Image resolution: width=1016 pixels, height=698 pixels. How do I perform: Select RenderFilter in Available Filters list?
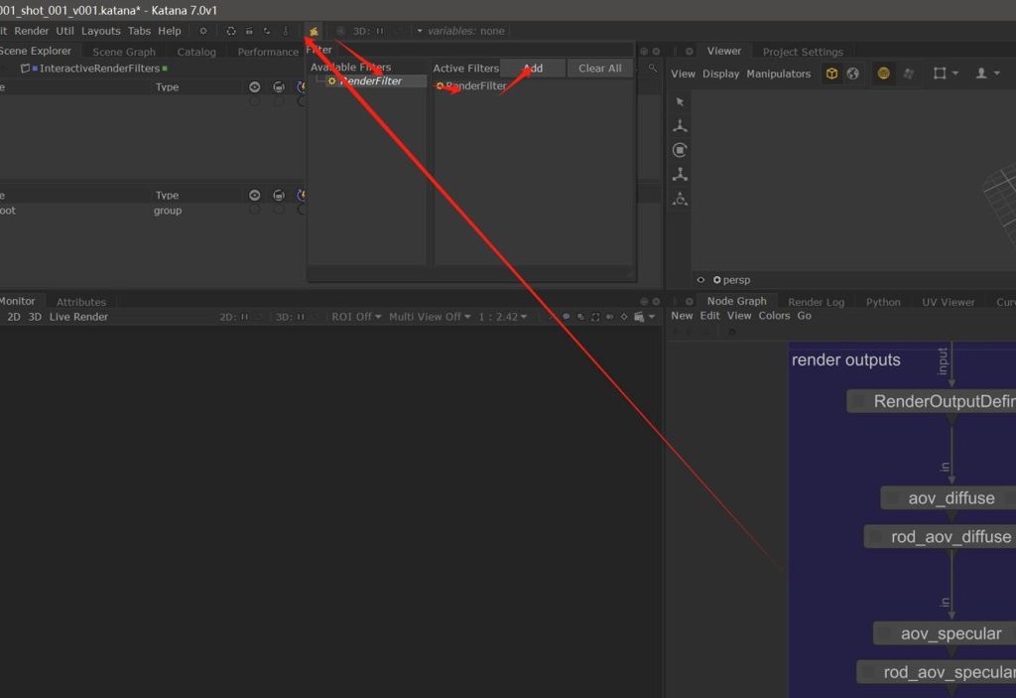(370, 81)
